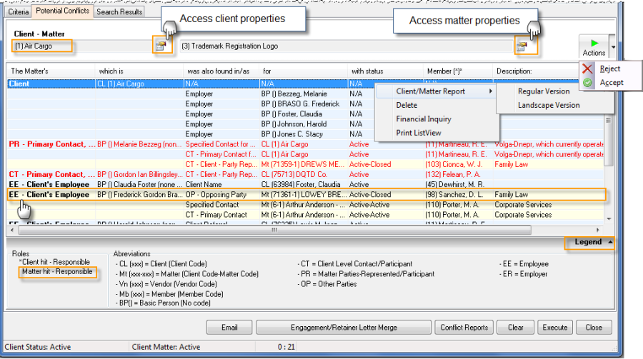This screenshot has height=359, width=643.
Task: Sort by 'which is' column header
Action: 139,71
